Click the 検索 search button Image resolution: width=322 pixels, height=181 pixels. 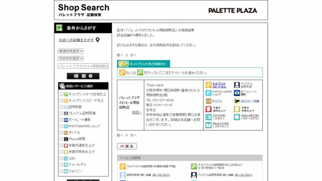coord(83,76)
